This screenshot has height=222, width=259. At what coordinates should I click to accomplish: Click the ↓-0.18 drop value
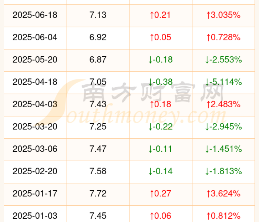tap(161, 60)
